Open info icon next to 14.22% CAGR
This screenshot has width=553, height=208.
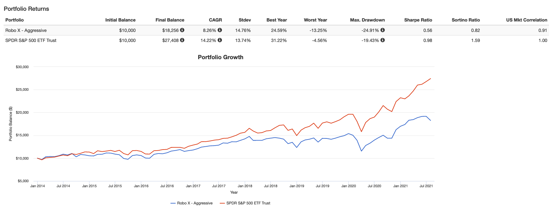point(220,40)
